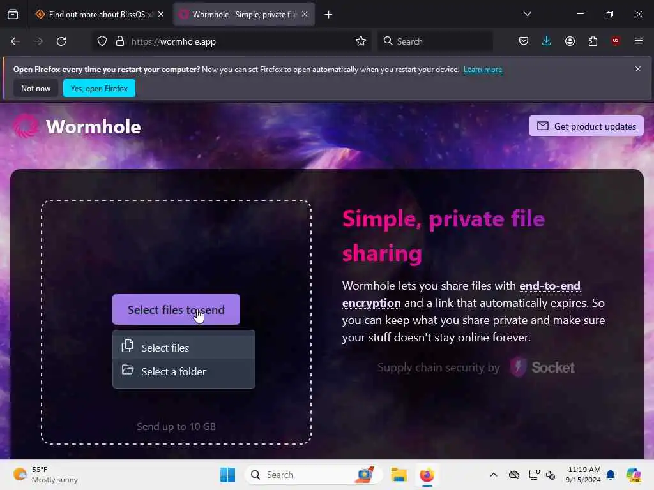This screenshot has height=490, width=654.
Task: Click Yes, open Firefox button
Action: point(99,88)
